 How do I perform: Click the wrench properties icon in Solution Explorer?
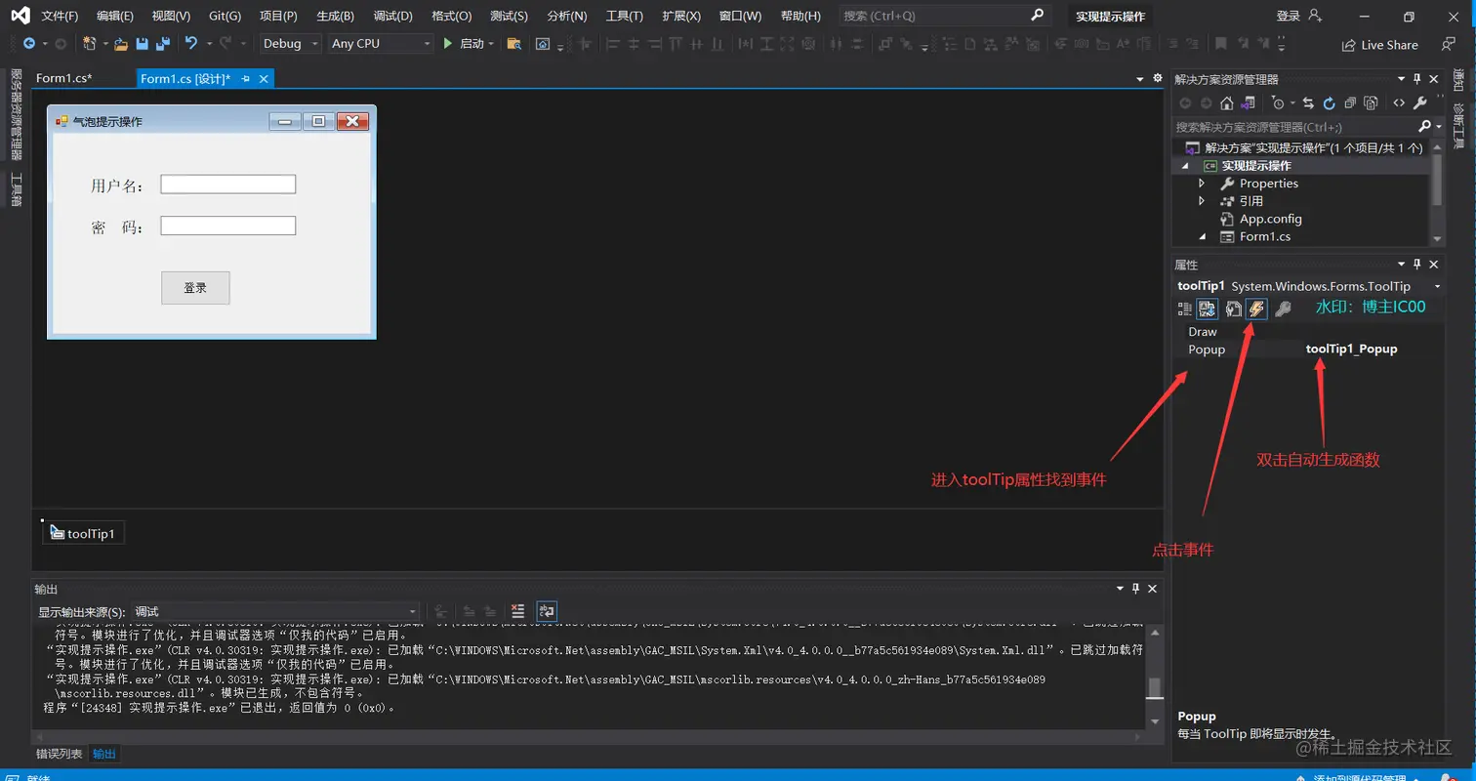click(x=1420, y=103)
